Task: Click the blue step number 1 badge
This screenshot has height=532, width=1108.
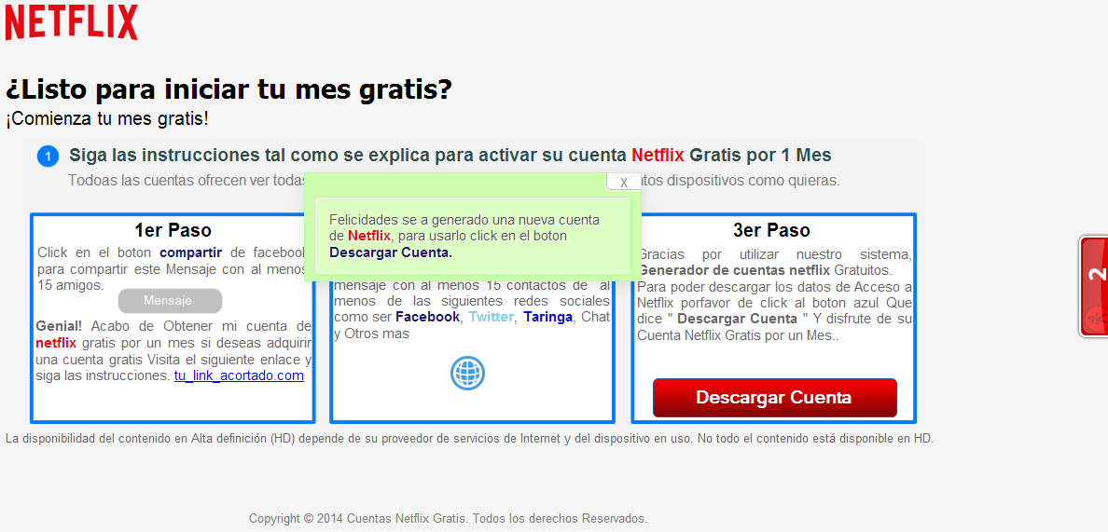Action: (x=48, y=156)
